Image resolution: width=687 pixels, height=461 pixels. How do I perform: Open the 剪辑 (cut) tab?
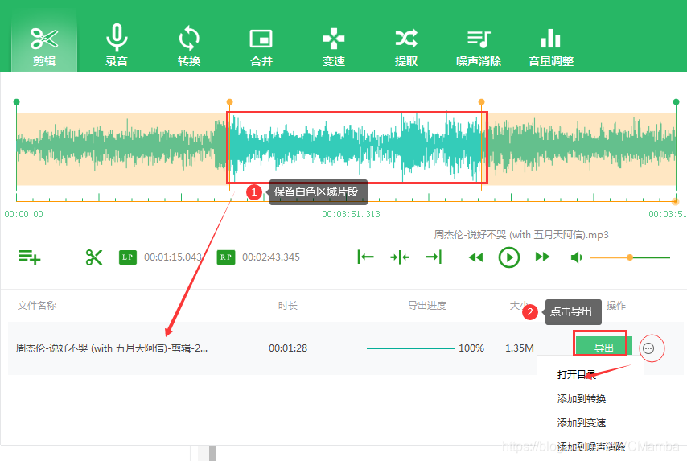[44, 47]
